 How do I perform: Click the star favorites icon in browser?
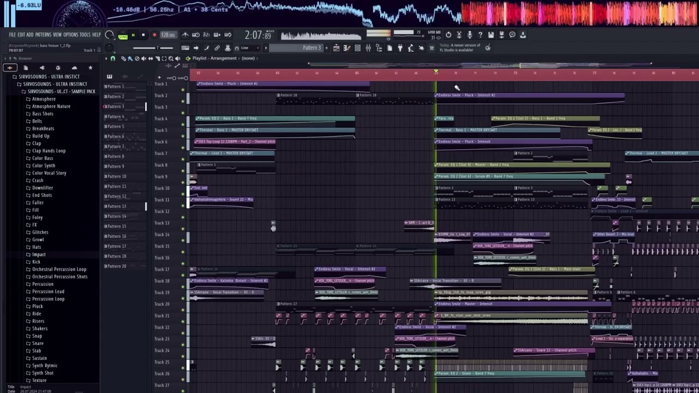click(90, 68)
